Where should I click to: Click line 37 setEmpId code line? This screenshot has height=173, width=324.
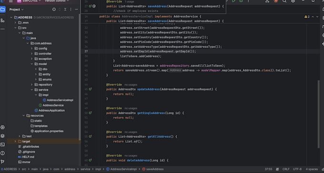point(158,51)
